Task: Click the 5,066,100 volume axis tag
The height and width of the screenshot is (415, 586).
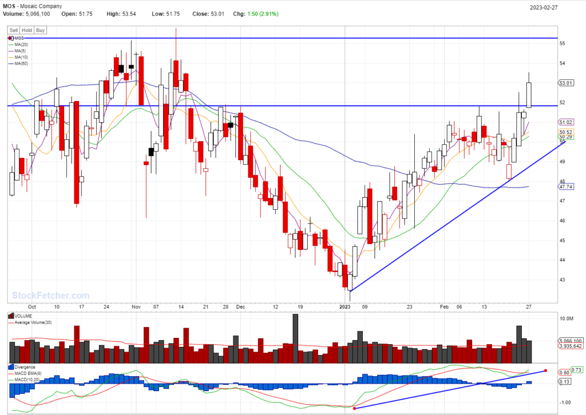Action: click(x=571, y=341)
